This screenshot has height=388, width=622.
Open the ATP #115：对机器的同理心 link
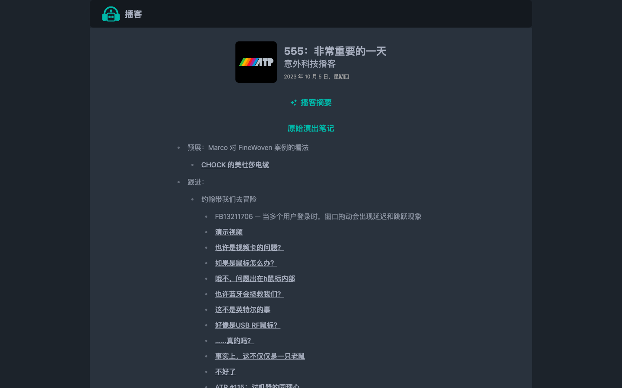257,386
